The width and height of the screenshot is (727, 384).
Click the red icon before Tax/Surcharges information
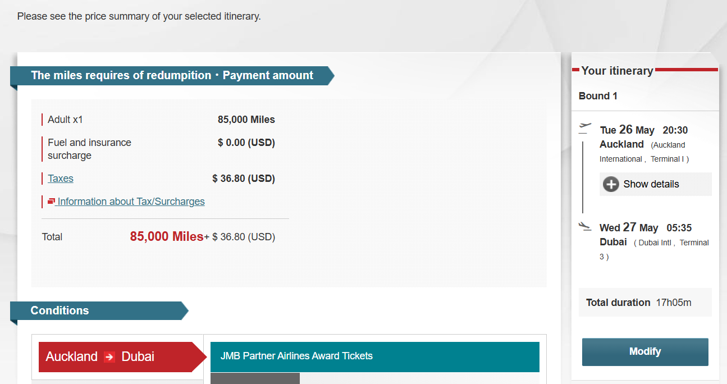(x=51, y=201)
